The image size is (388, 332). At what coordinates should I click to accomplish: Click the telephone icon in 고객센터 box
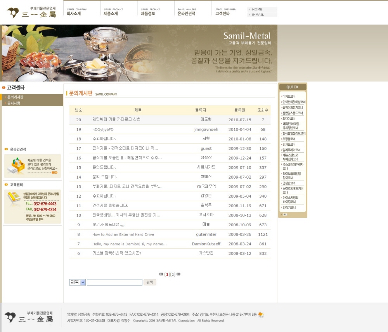point(14,198)
